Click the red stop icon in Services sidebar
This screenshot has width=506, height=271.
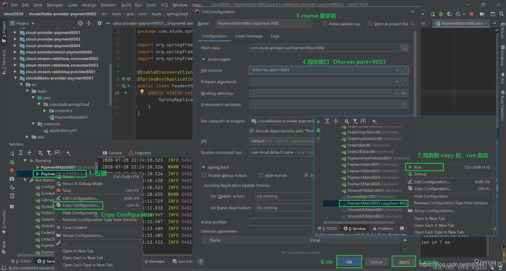coord(12,170)
